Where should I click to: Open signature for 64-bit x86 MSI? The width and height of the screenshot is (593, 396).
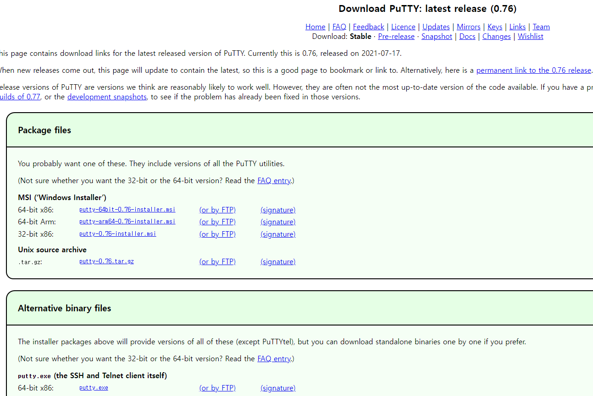[278, 210]
